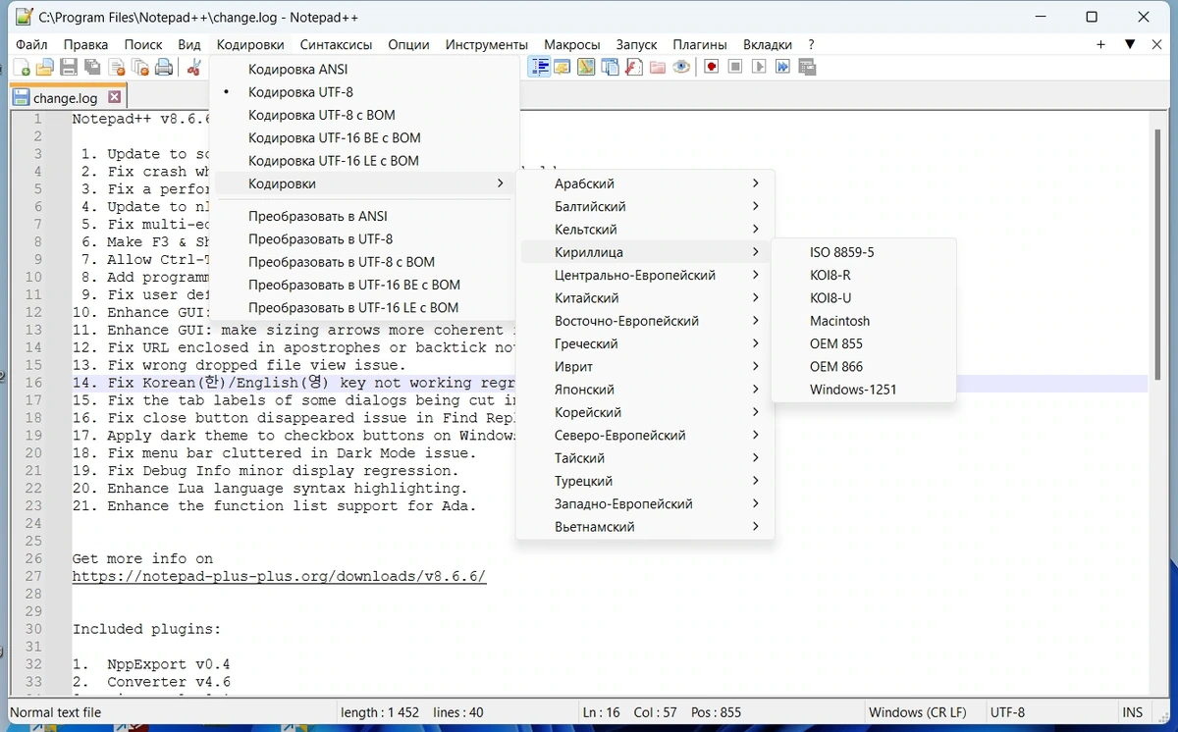
Task: Expand the Турецкий submenu
Action: (x=646, y=481)
